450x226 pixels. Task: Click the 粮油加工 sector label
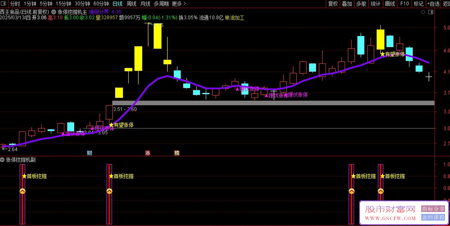pyautogui.click(x=235, y=18)
